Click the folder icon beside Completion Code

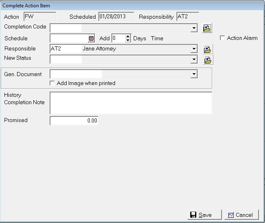(x=207, y=28)
